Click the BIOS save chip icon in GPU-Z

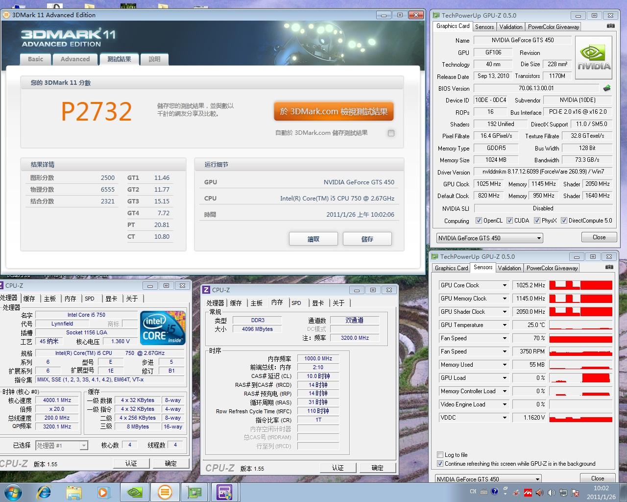tap(607, 88)
